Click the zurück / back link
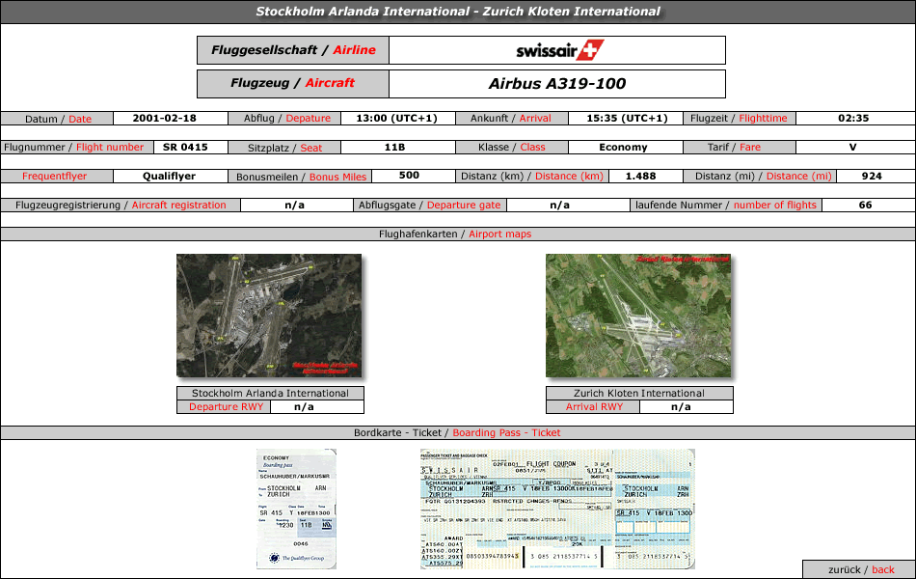Screen dimensions: 916x579 point(859,569)
